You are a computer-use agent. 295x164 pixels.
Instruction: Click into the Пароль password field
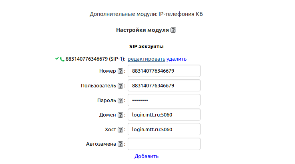click(164, 100)
